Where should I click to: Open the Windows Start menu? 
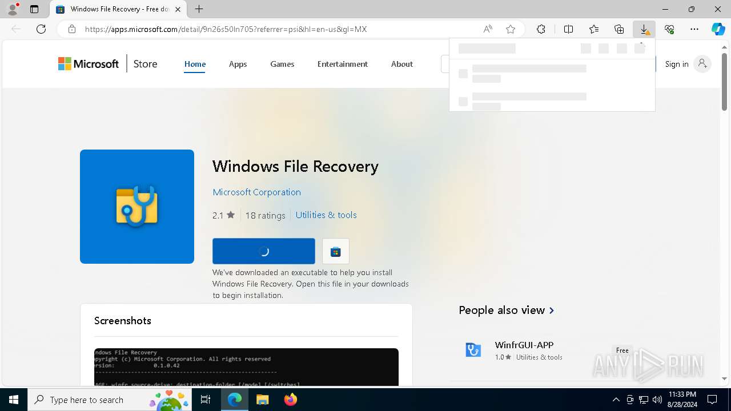(14, 400)
